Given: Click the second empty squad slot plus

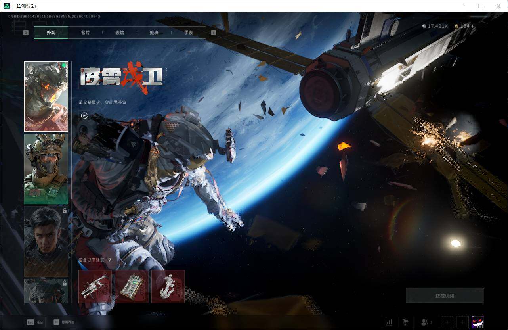Looking at the screenshot, I should click(x=462, y=322).
